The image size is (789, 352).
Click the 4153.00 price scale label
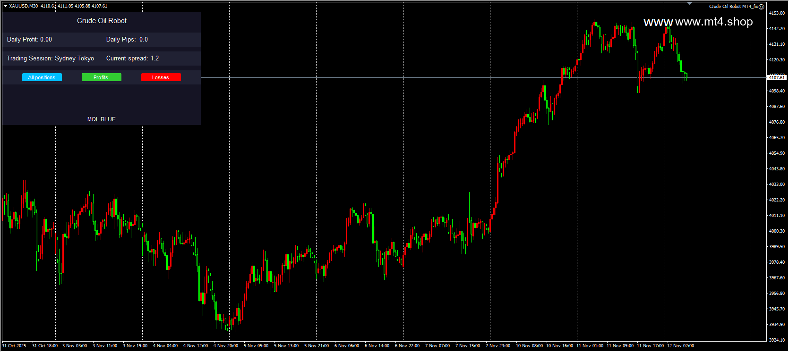(x=777, y=13)
